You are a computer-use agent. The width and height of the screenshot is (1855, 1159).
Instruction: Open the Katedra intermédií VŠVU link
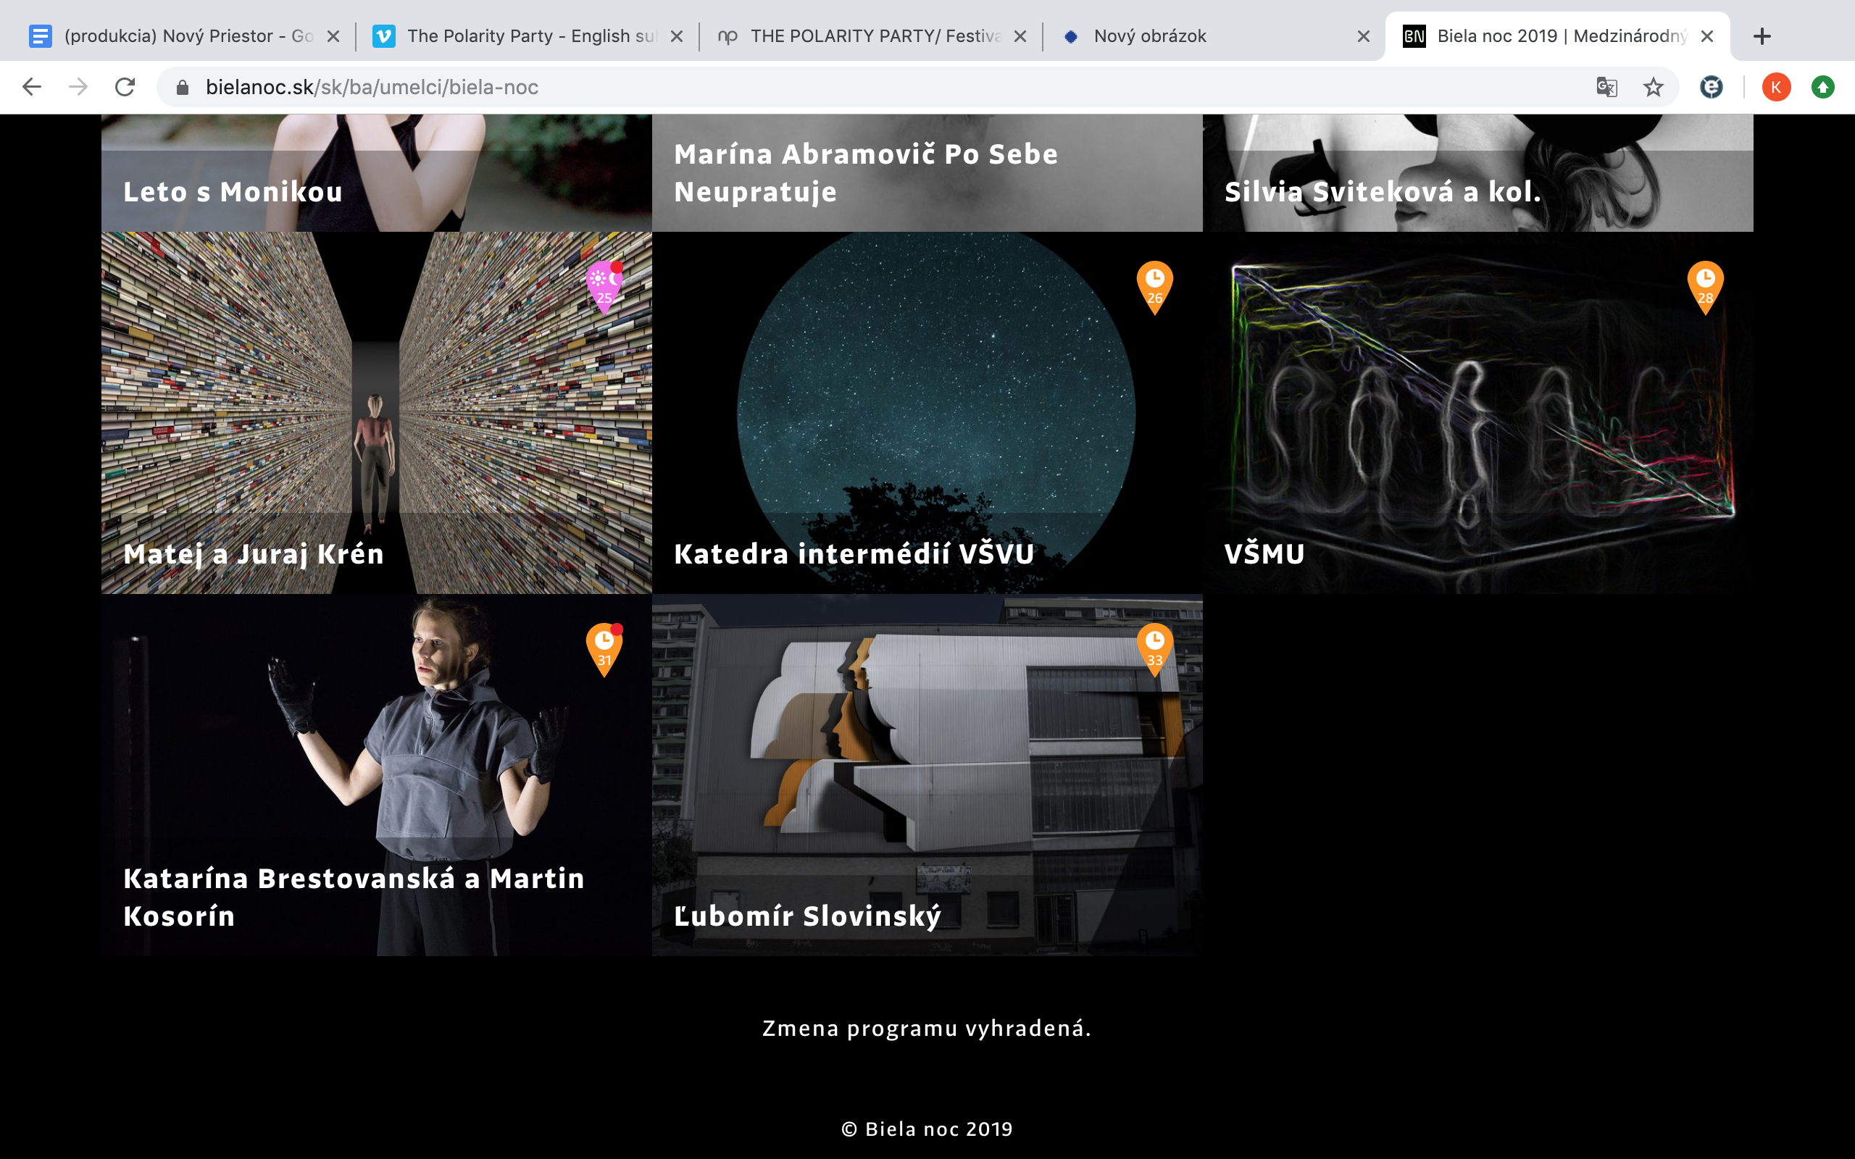tap(853, 553)
